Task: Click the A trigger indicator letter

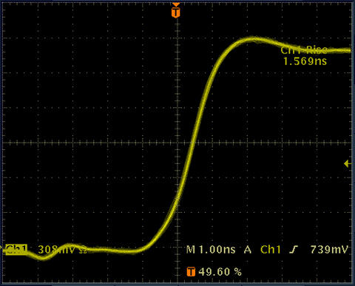Action: point(248,250)
